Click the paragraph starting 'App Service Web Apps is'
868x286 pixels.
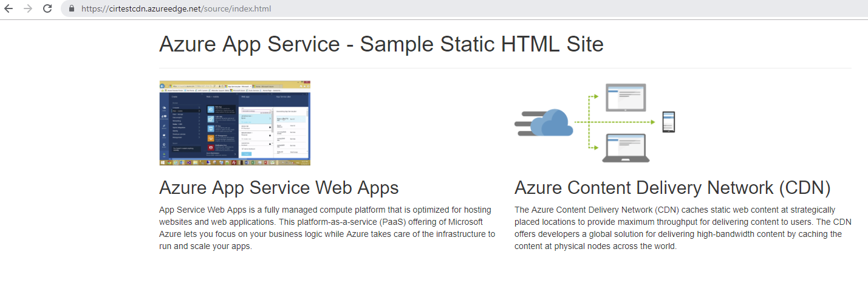pyautogui.click(x=327, y=228)
